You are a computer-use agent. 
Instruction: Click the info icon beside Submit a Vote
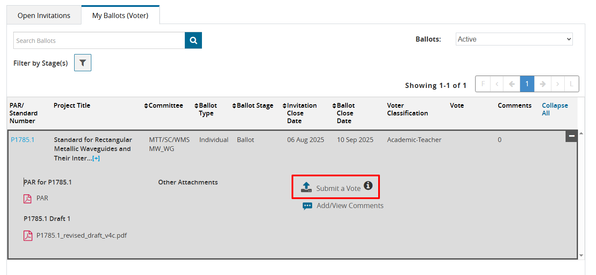click(368, 186)
